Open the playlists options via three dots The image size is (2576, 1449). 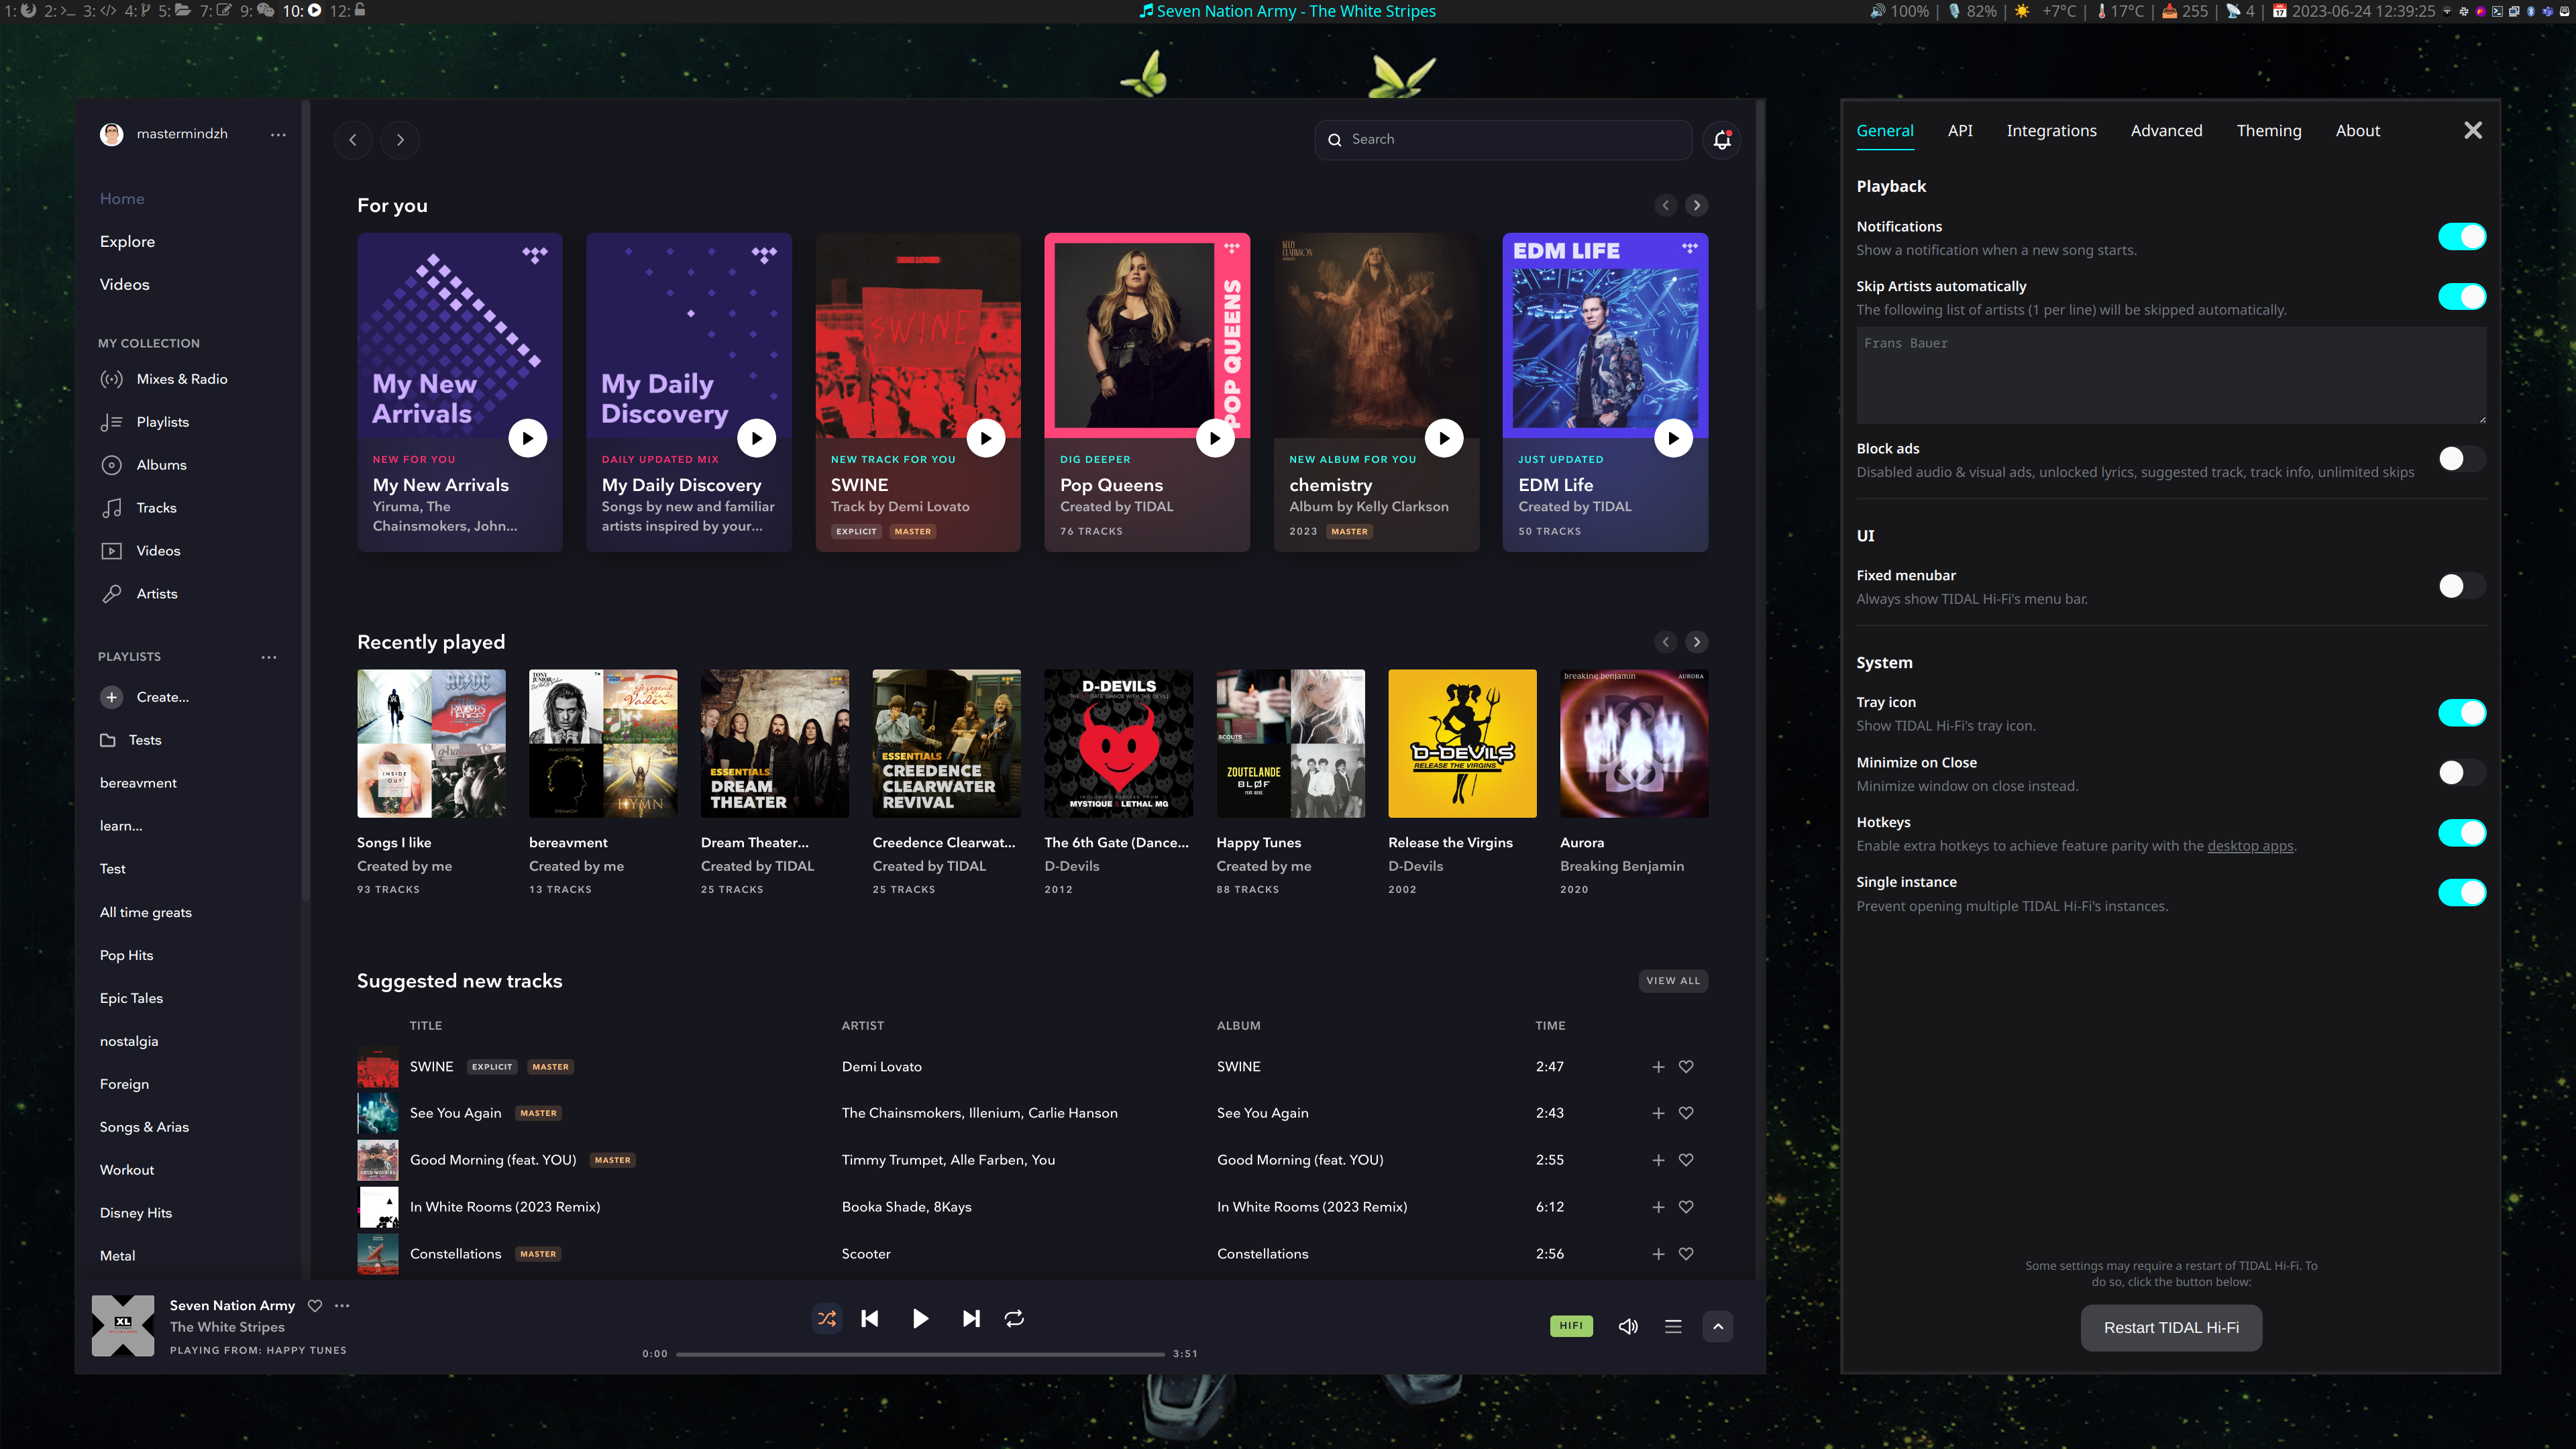(268, 657)
